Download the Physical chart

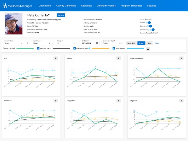pyautogui.click(x=181, y=101)
